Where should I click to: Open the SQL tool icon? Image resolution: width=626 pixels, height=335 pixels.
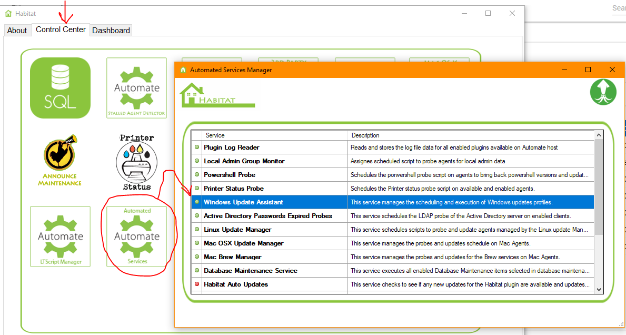[60, 87]
